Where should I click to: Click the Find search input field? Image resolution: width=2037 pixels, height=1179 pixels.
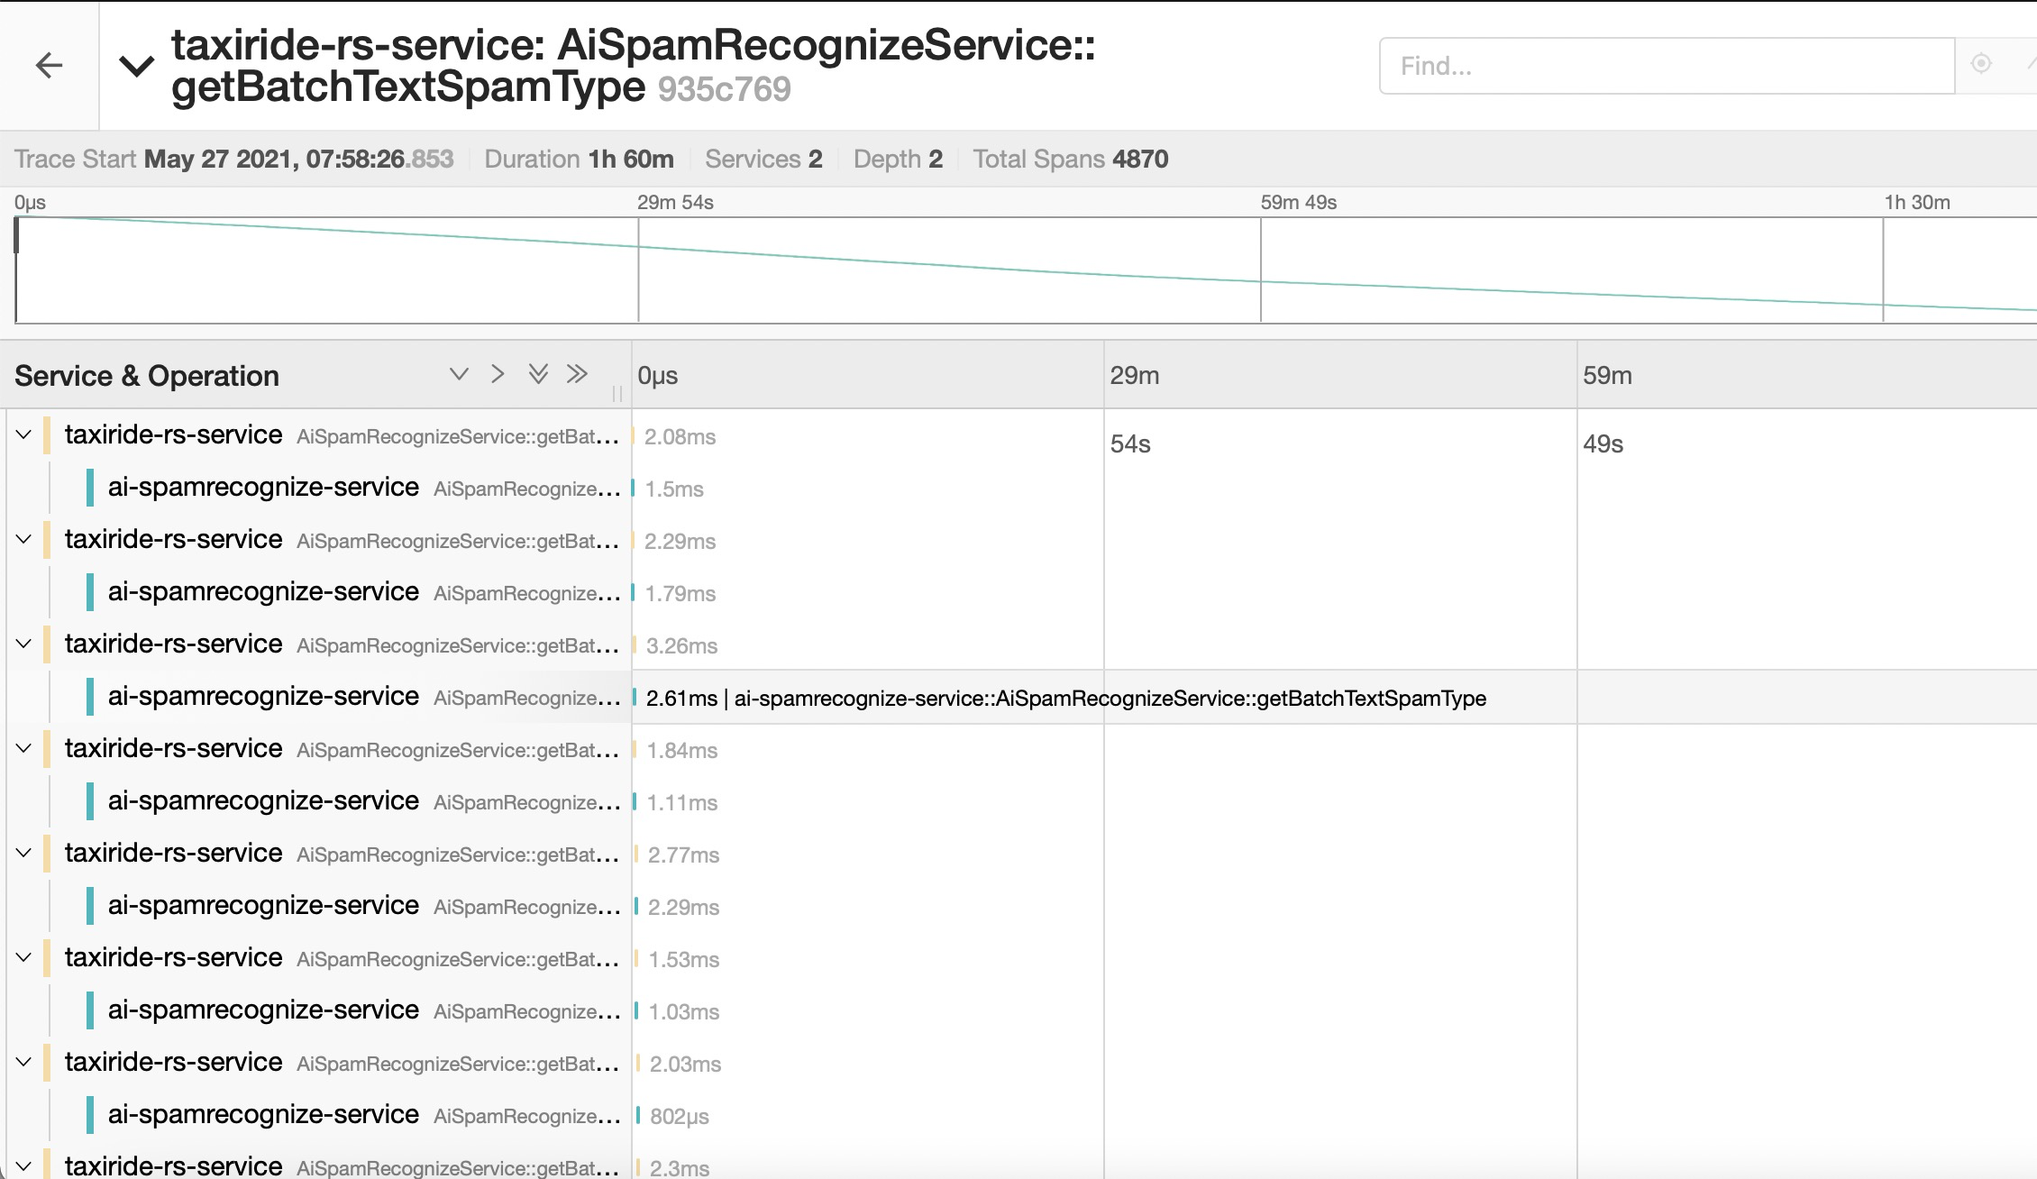(1666, 66)
